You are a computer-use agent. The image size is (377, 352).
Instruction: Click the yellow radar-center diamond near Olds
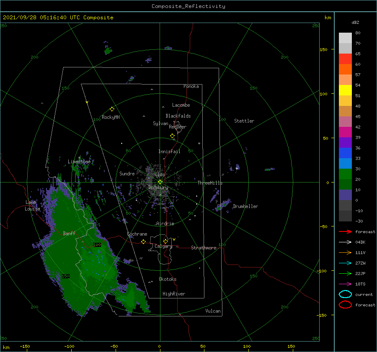tap(160, 182)
